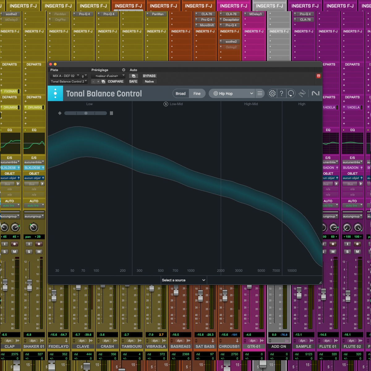Toggle plugin BYPASS
This screenshot has height=371, width=371.
coord(149,76)
